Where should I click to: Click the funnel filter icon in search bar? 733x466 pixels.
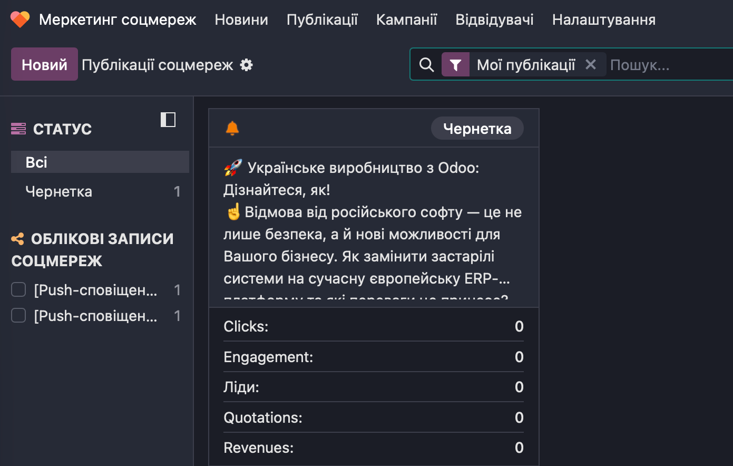coord(455,65)
